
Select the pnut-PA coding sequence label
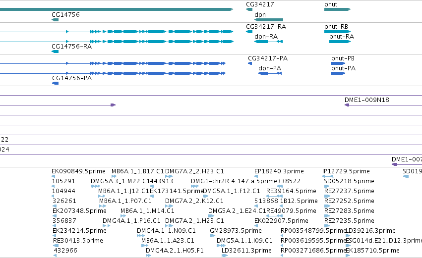344,68
